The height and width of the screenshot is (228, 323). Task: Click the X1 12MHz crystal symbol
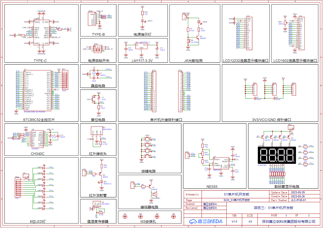click(97, 74)
